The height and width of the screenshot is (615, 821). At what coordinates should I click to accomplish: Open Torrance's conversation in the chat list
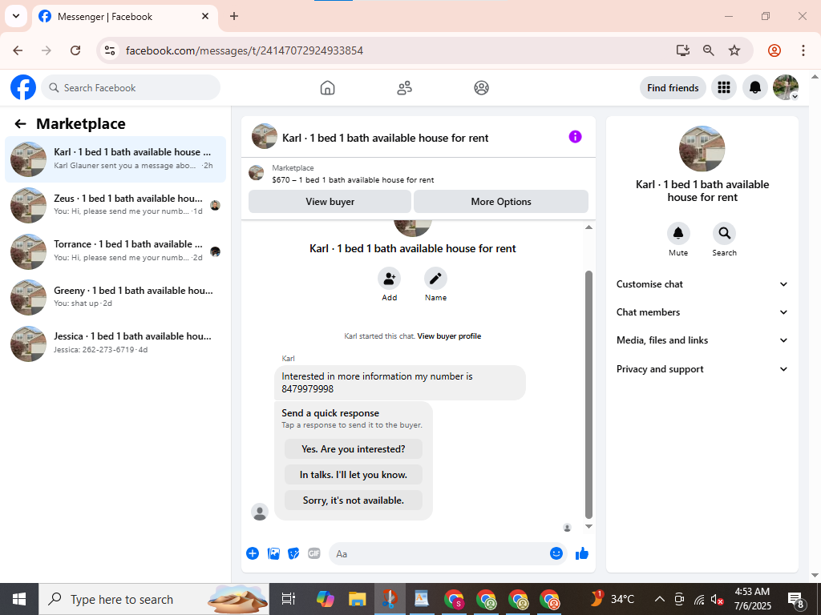coord(115,251)
